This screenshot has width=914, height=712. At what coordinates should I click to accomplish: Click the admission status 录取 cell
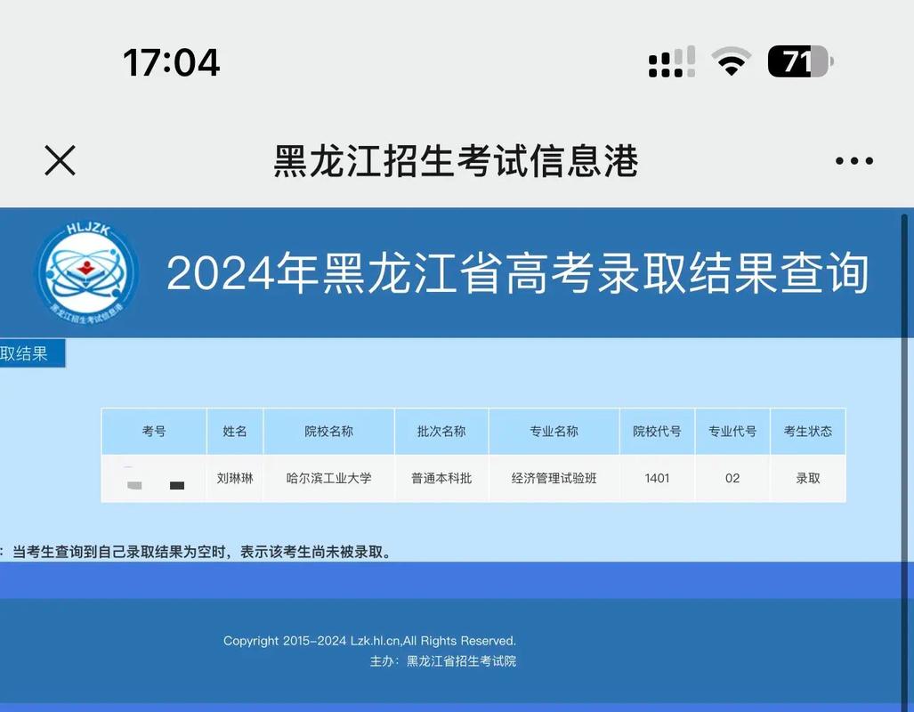807,478
